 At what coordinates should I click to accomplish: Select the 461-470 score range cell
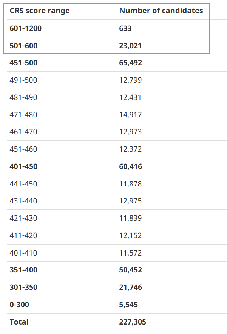coord(23,132)
